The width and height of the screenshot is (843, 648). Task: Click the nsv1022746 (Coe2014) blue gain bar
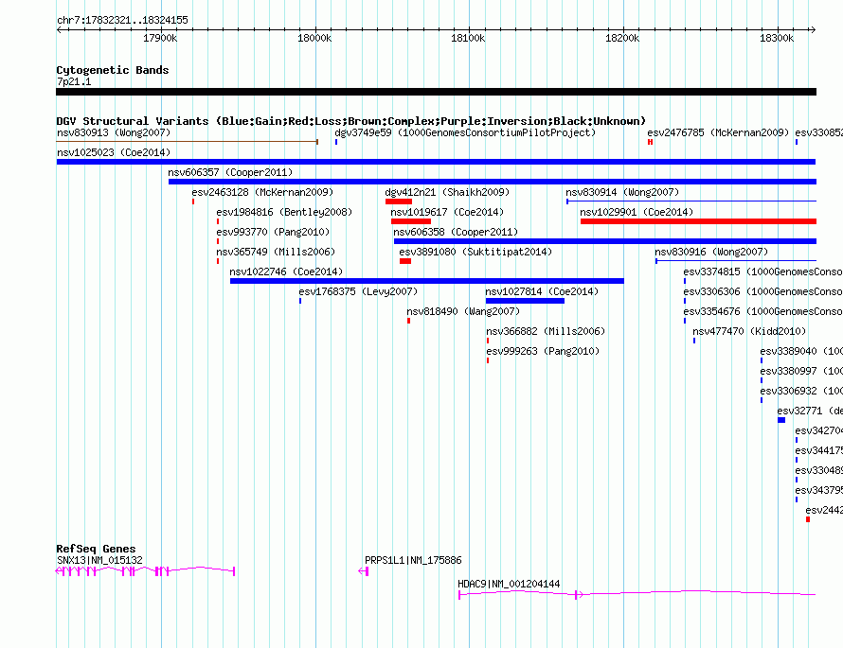pyautogui.click(x=427, y=281)
